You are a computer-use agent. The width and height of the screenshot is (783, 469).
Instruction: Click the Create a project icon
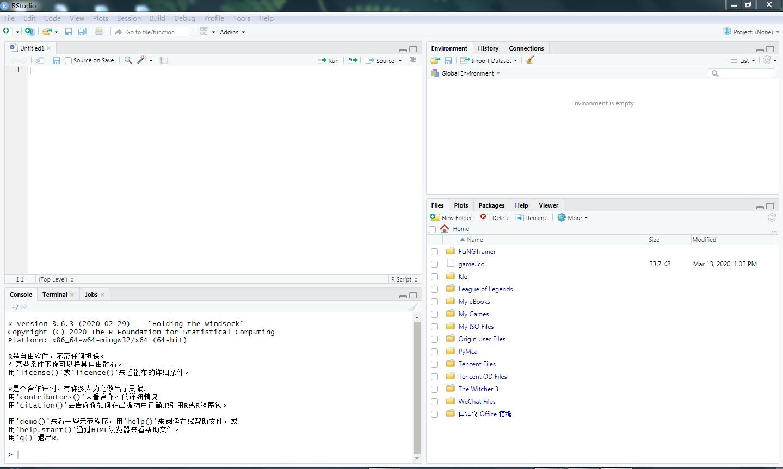click(x=30, y=32)
